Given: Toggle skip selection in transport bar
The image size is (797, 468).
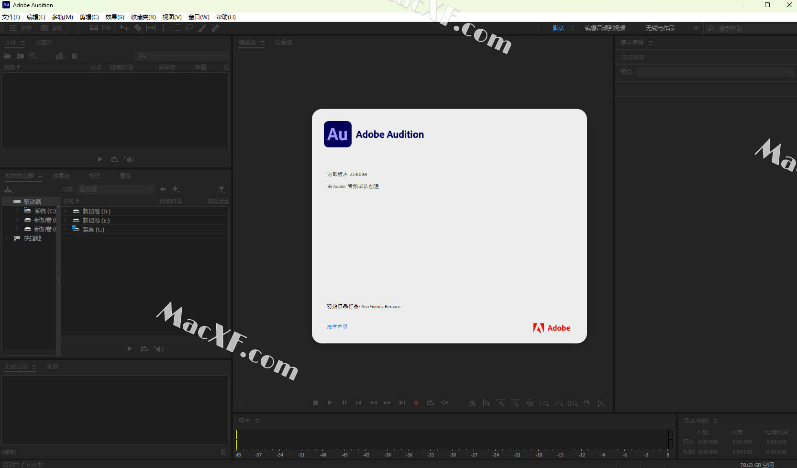Looking at the screenshot, I should pos(445,403).
